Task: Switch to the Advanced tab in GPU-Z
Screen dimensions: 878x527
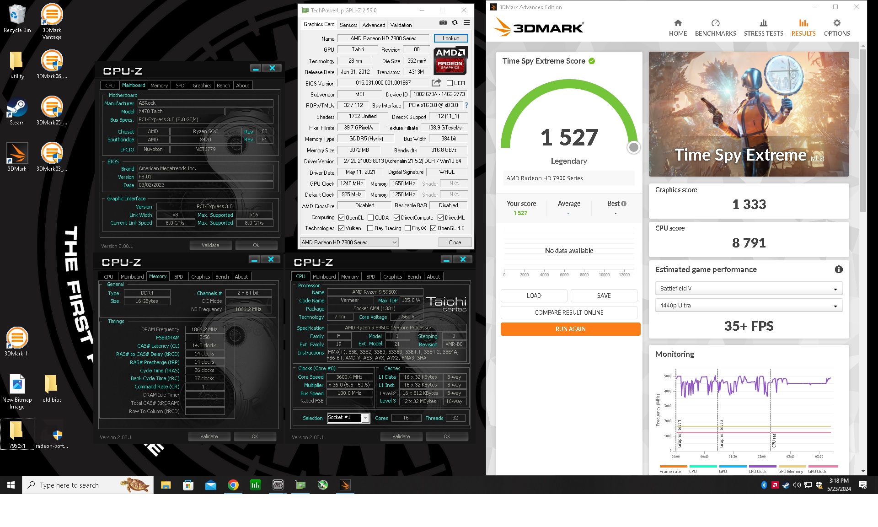Action: [x=374, y=25]
